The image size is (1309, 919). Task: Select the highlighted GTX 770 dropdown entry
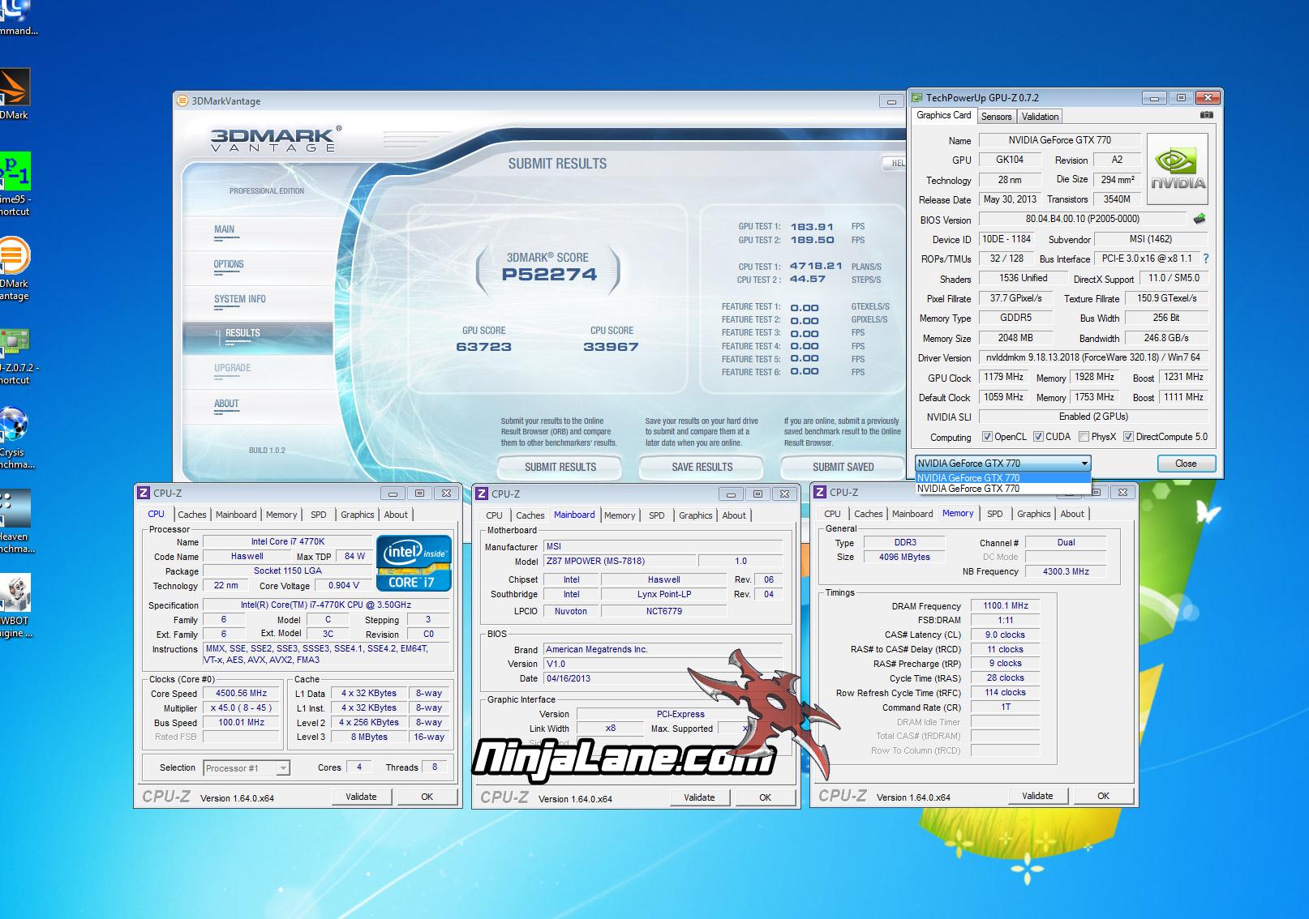pyautogui.click(x=1002, y=478)
